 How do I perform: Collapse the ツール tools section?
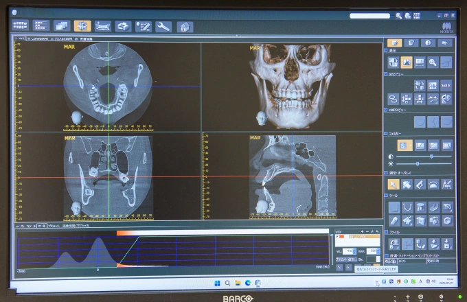[387, 195]
